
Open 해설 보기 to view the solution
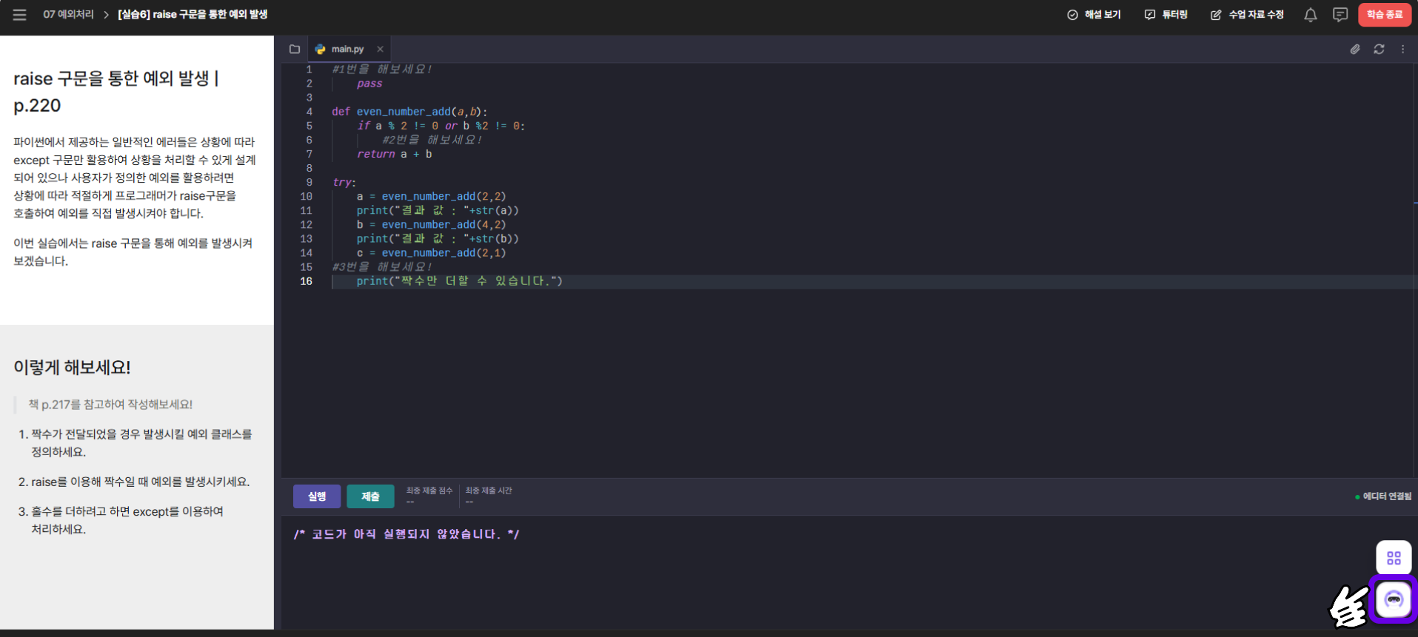point(1094,15)
